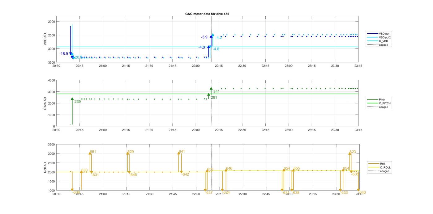Click the '-640' roll move label
Viewport: 433px width, 214px height.
coord(362,192)
